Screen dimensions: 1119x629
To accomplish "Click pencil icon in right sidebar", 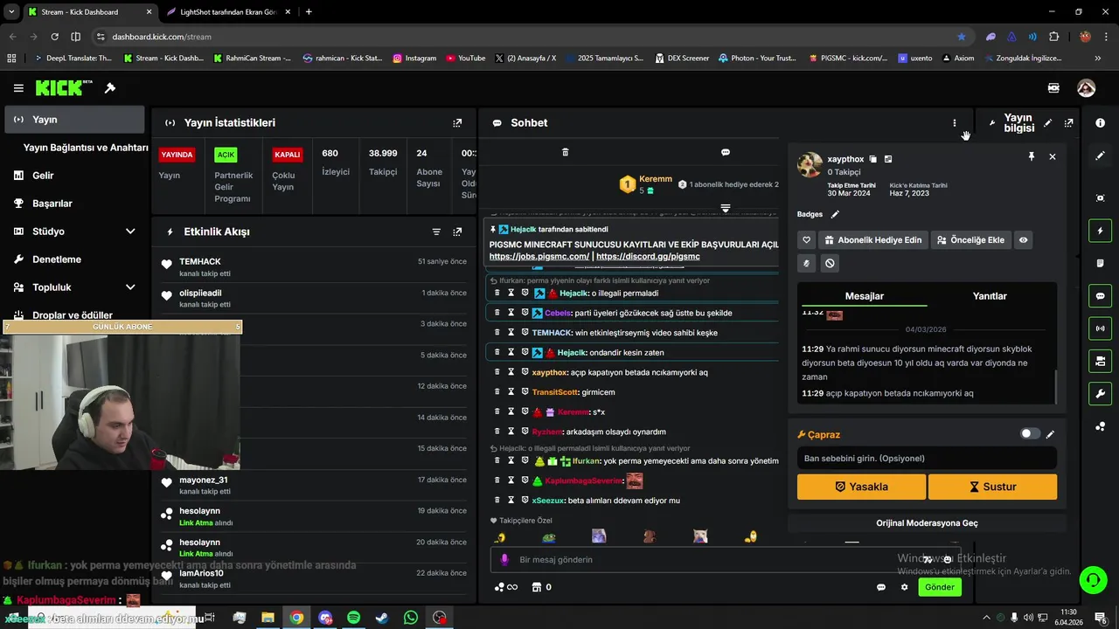I will click(x=1100, y=156).
